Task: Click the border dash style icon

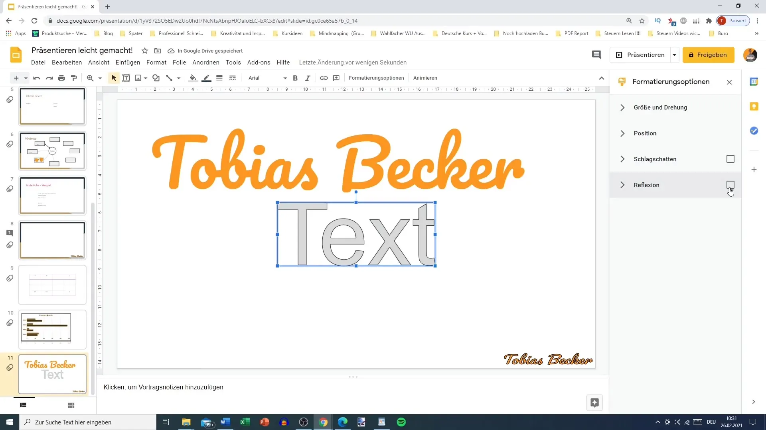Action: (x=233, y=78)
